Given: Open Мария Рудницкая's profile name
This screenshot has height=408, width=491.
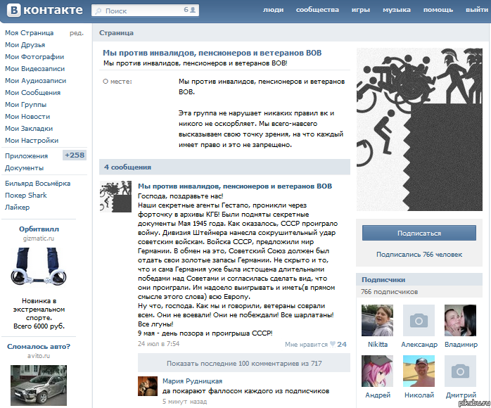Looking at the screenshot, I should [192, 381].
